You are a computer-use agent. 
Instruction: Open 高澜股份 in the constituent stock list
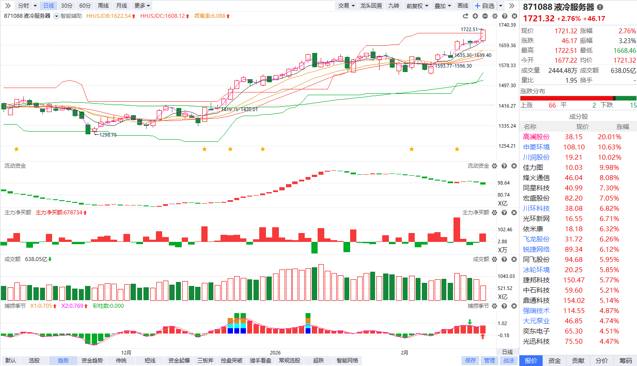(536, 137)
